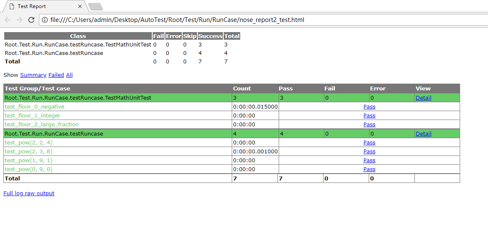Click the Skip column header
Image resolution: width=488 pixels, height=226 pixels.
point(189,36)
